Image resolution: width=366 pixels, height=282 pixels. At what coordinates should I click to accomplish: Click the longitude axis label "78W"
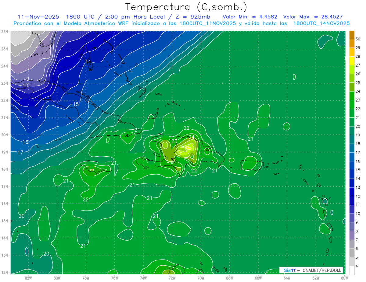tap(86, 277)
